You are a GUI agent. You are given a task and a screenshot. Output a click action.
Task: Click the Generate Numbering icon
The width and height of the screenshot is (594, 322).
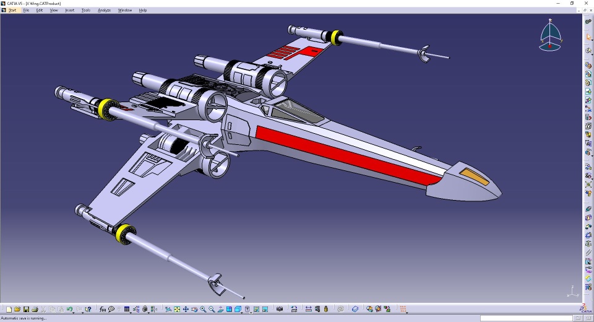pyautogui.click(x=588, y=126)
